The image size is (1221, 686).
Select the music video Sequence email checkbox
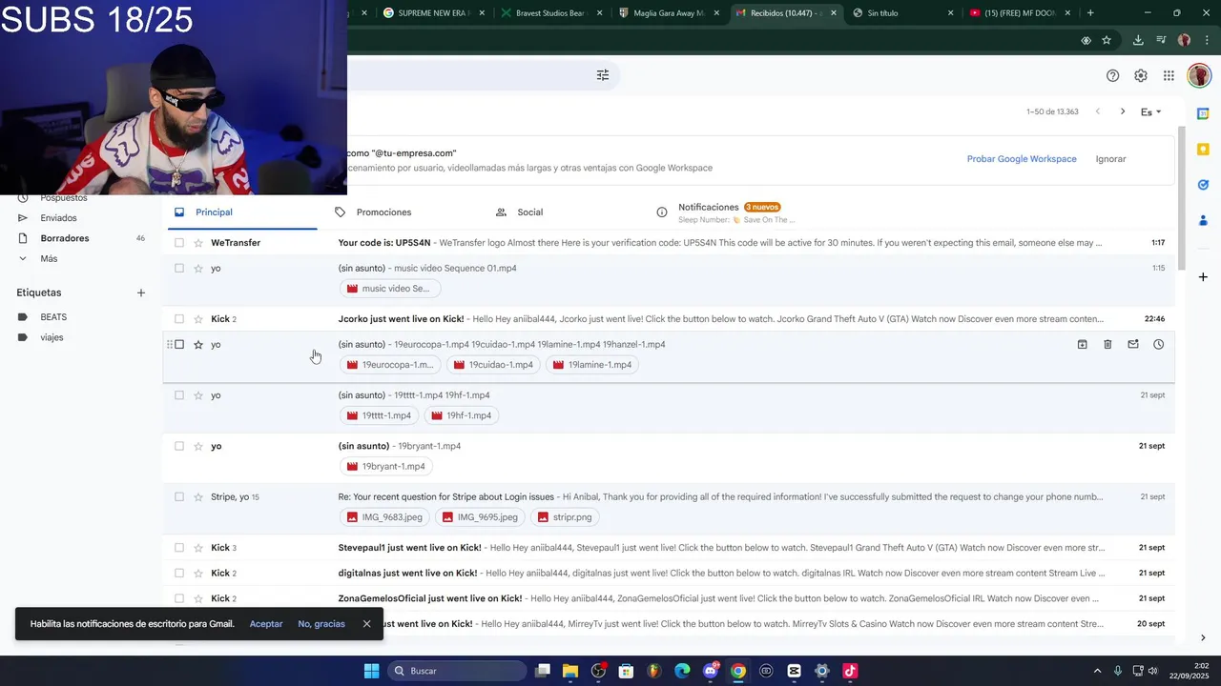click(x=179, y=269)
